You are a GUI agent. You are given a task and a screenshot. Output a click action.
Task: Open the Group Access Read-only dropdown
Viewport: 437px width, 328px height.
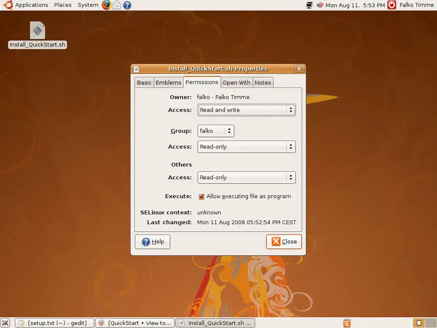(246, 147)
